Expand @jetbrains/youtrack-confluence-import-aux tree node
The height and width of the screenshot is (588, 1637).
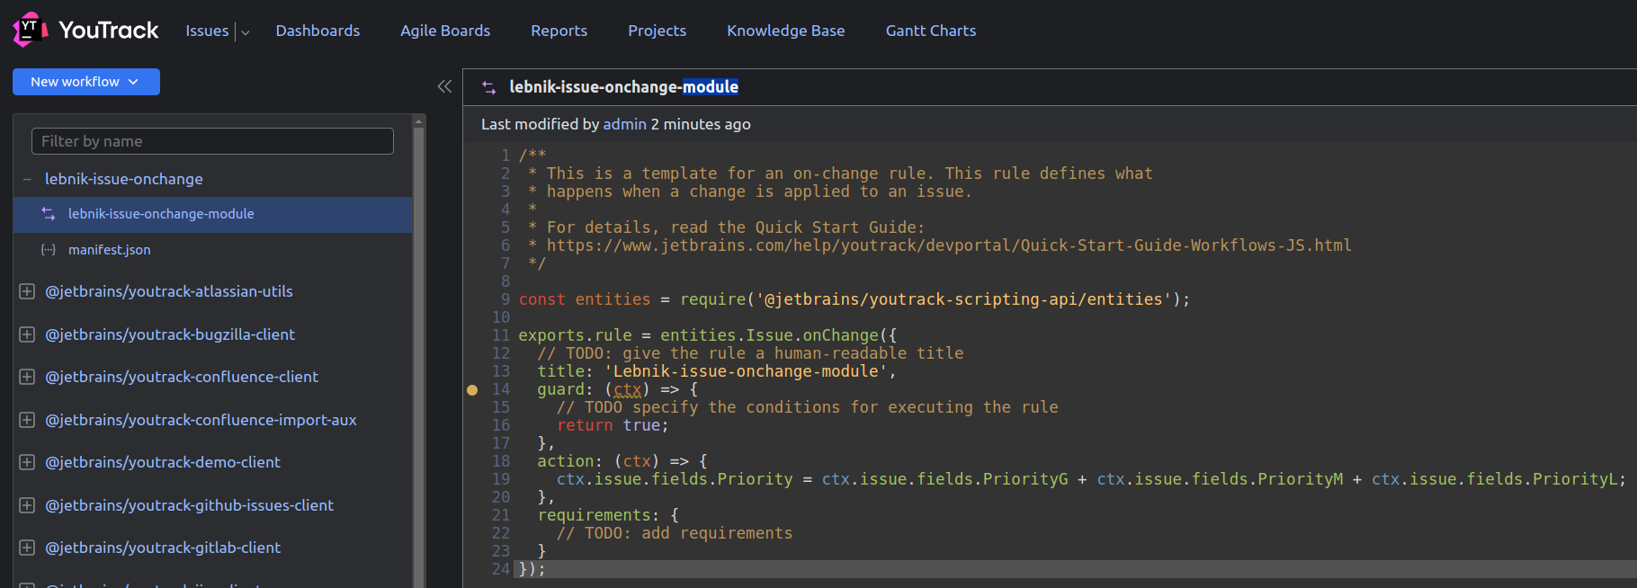point(27,420)
